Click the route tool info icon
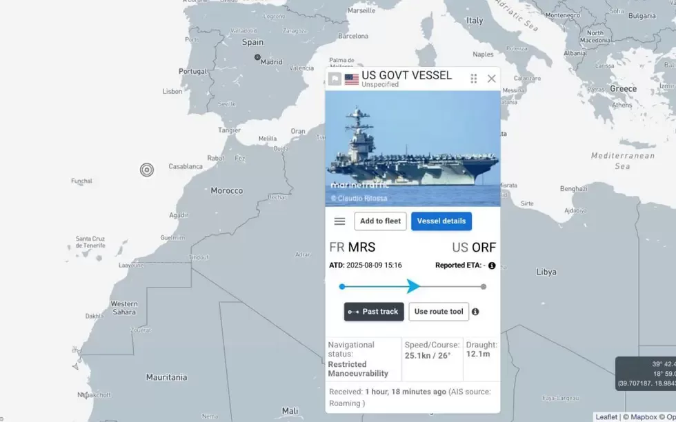This screenshot has height=422, width=676. 475,312
